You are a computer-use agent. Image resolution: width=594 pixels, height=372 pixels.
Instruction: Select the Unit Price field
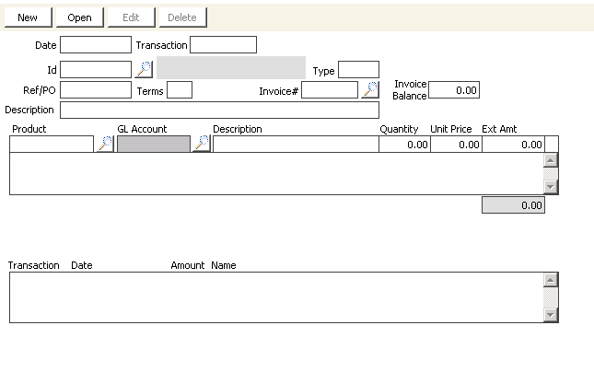pos(456,145)
